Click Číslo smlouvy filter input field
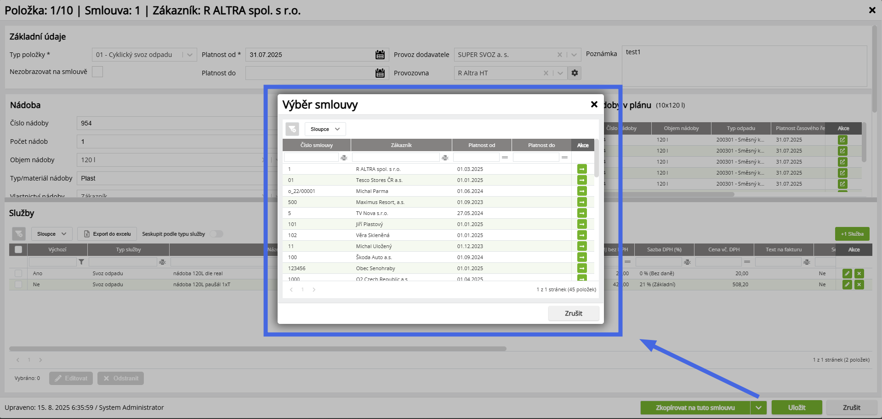This screenshot has width=882, height=419. [x=311, y=158]
